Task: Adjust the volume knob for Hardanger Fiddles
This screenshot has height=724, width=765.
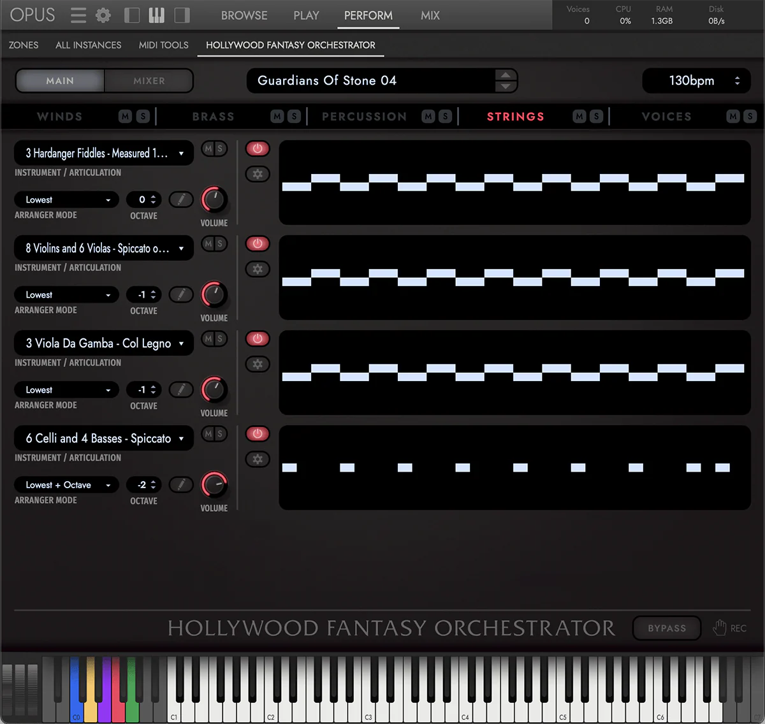Action: point(214,199)
